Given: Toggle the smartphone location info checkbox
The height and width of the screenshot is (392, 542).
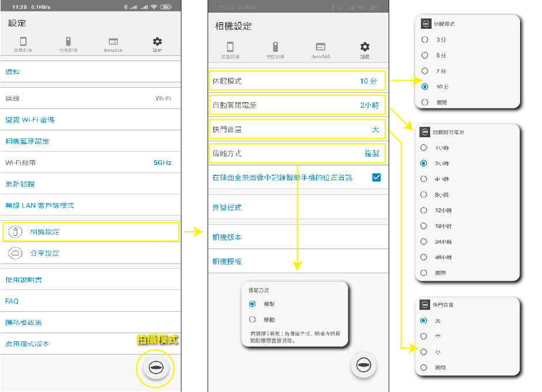Looking at the screenshot, I should (377, 178).
